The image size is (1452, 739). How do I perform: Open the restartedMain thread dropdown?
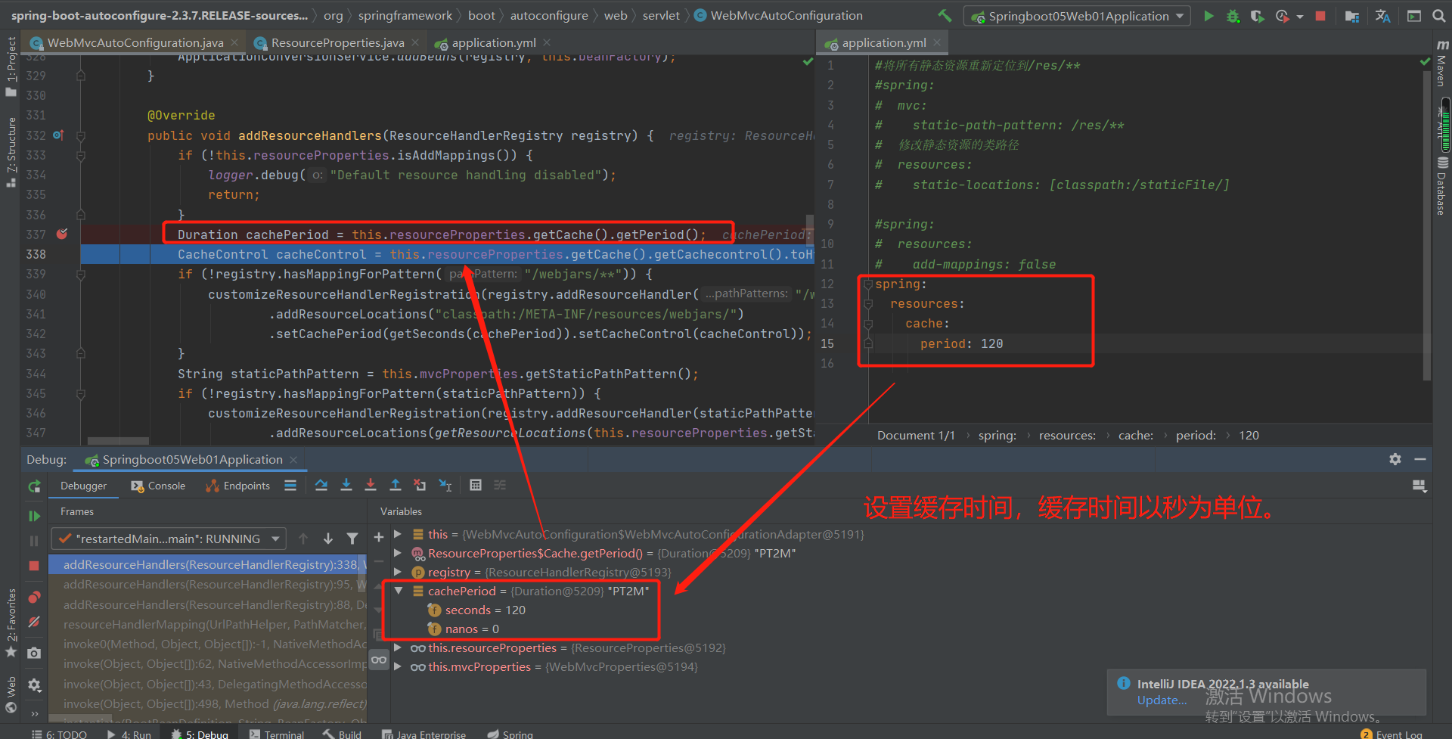click(169, 539)
